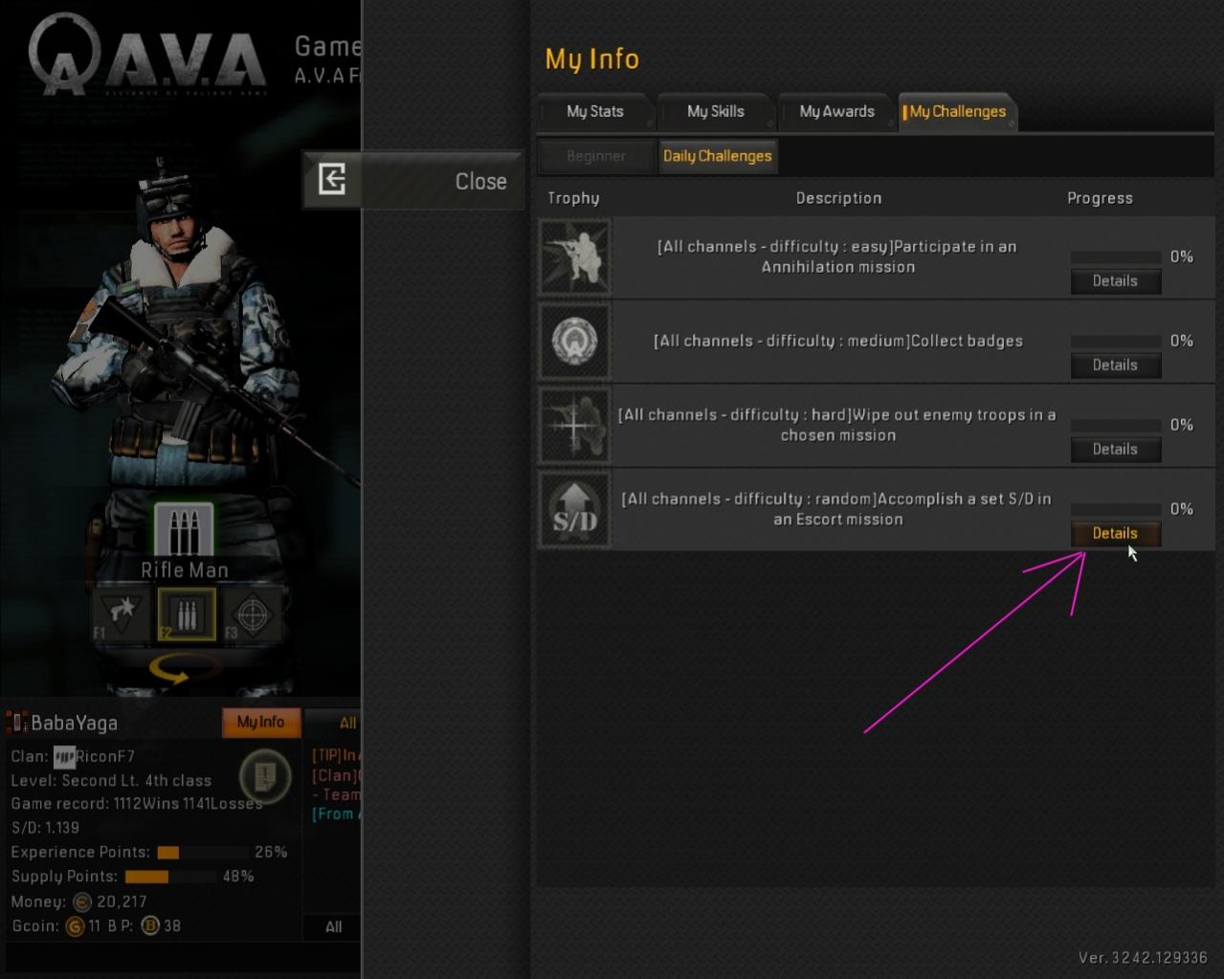Viewport: 1224px width, 979px height.
Task: Open the My Skills tab
Action: coord(715,112)
